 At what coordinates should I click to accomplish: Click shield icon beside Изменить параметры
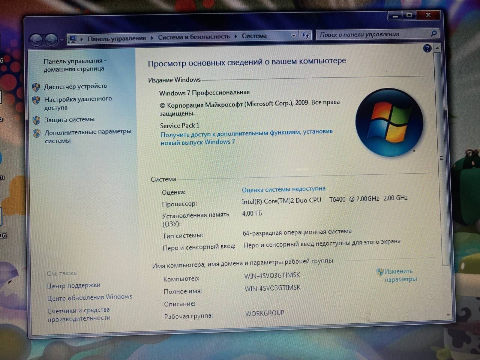(380, 271)
